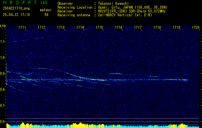The width and height of the screenshot is (202, 128).
Task: Click time marker 1712
Action: click(41, 28)
